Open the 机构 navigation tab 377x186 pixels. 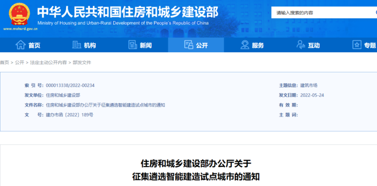pos(84,45)
